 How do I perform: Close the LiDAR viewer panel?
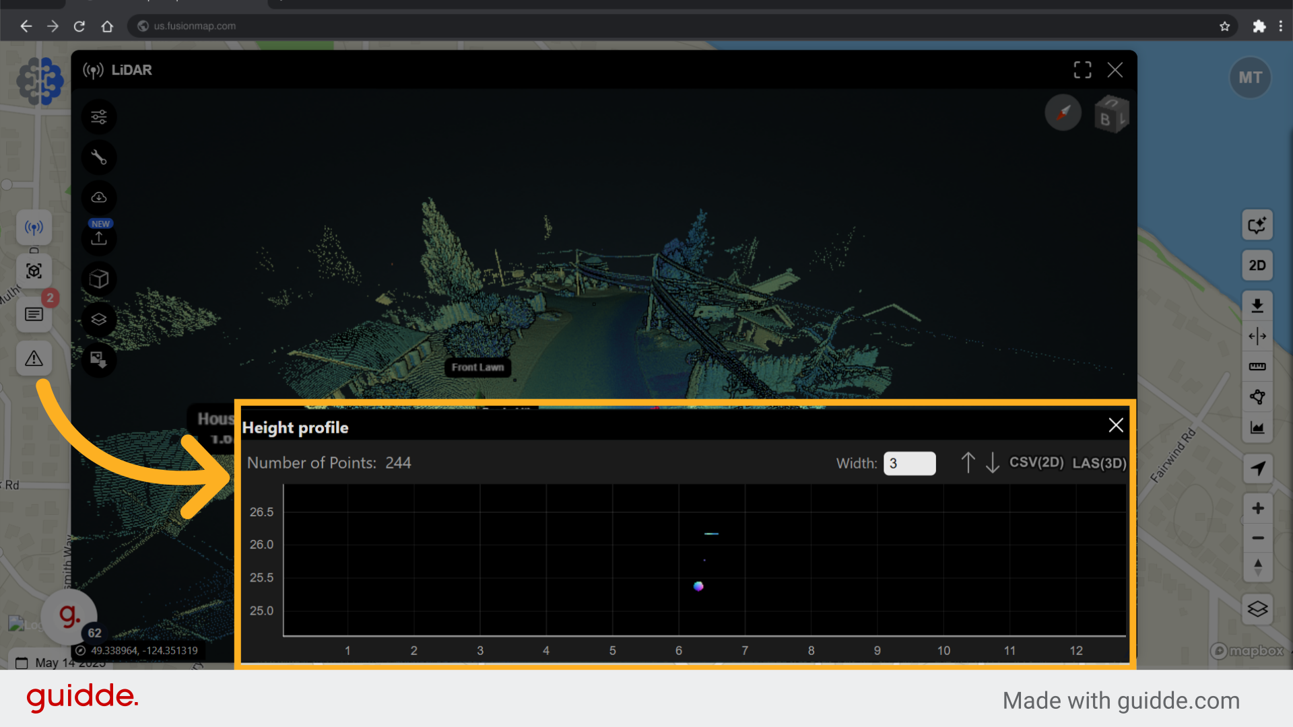(x=1115, y=70)
